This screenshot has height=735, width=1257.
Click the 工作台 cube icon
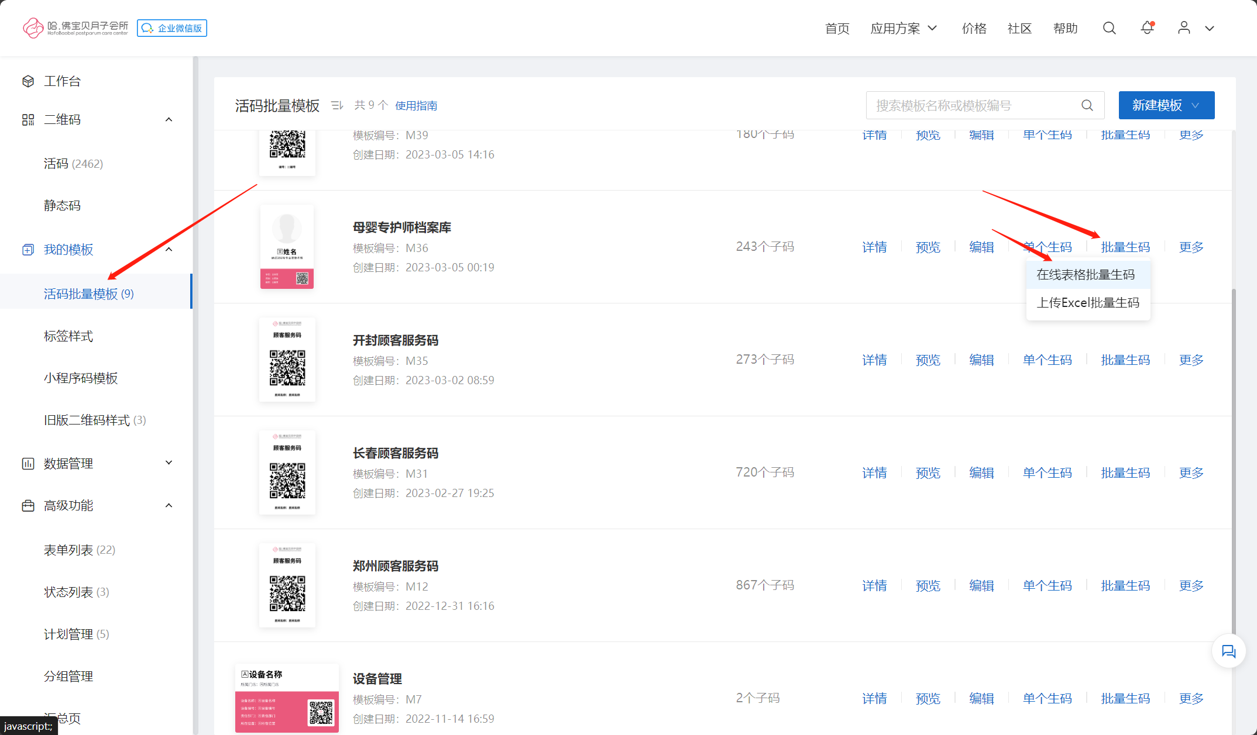28,81
